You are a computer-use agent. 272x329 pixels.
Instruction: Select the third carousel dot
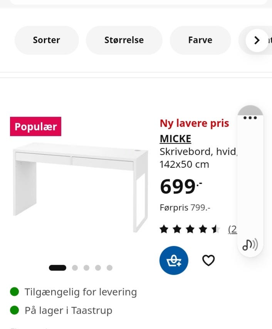[86, 267]
